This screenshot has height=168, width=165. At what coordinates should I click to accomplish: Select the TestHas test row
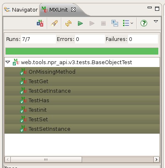click(82, 101)
